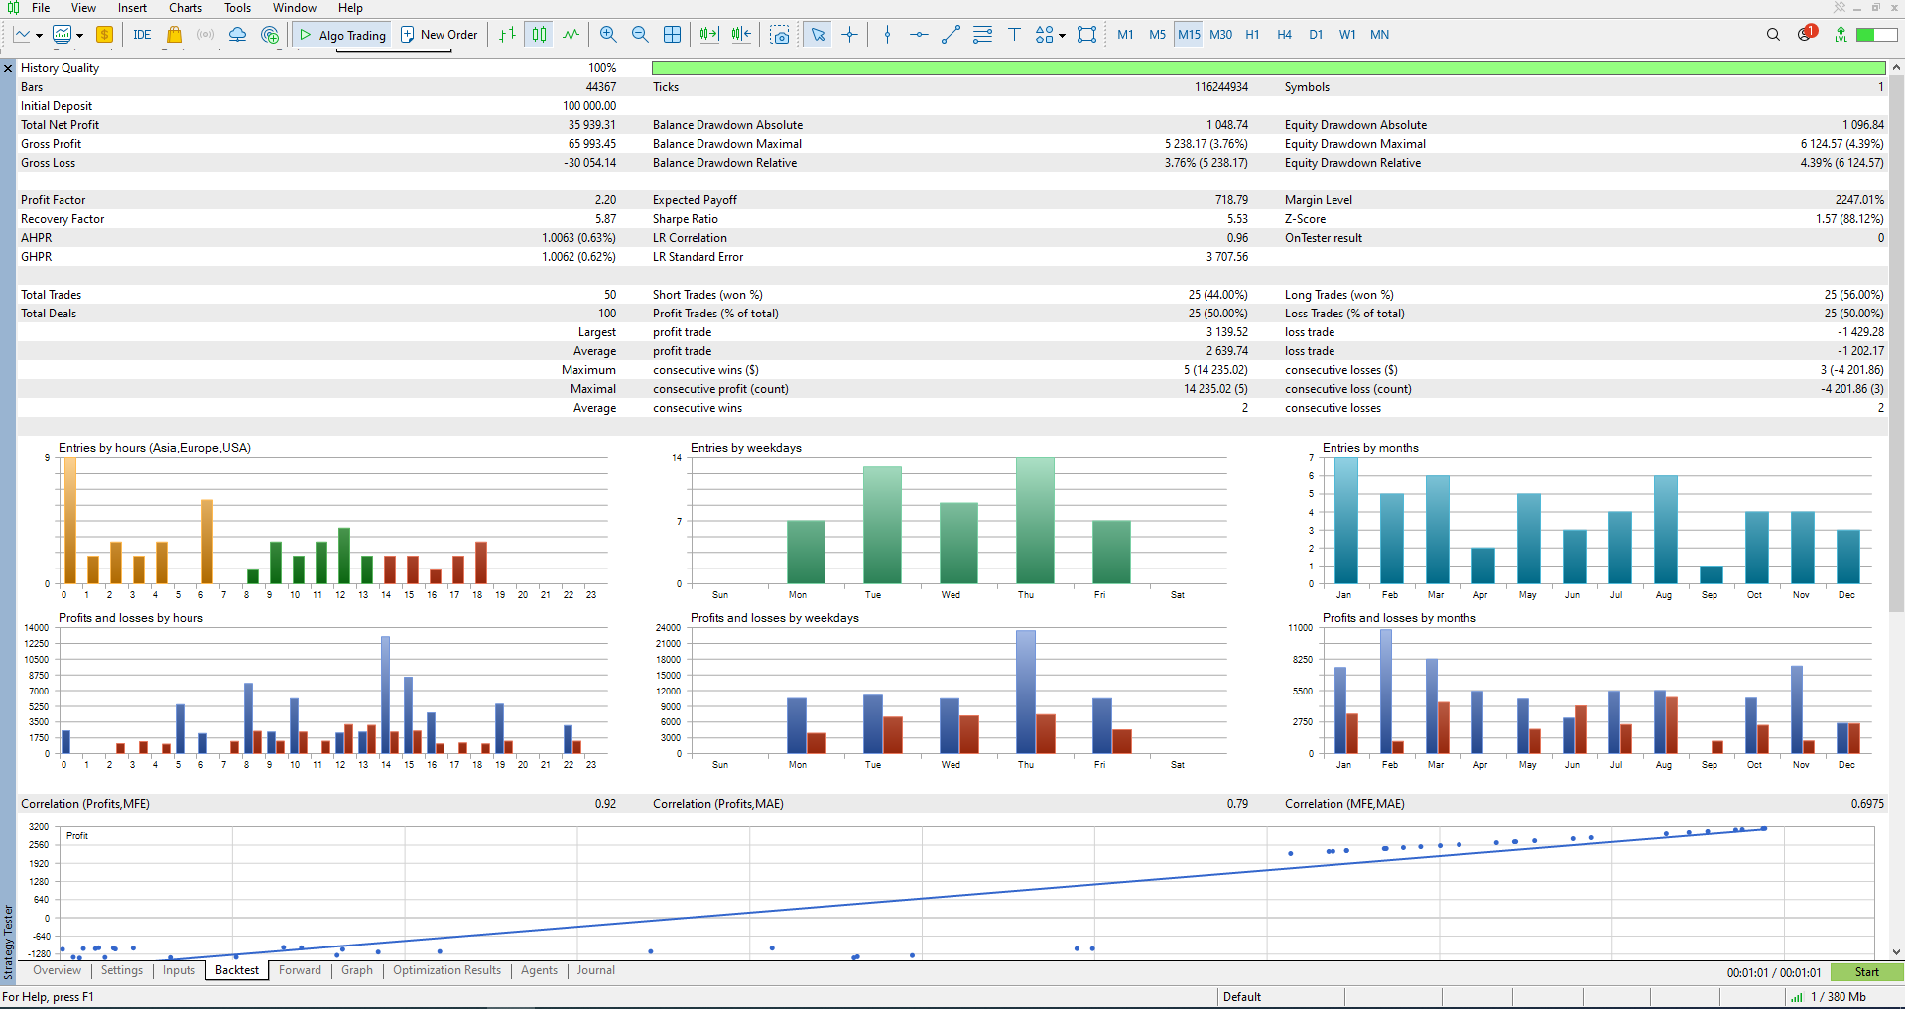The image size is (1905, 1009).
Task: Expand the new chart dropdown arrow
Action: pyautogui.click(x=39, y=36)
